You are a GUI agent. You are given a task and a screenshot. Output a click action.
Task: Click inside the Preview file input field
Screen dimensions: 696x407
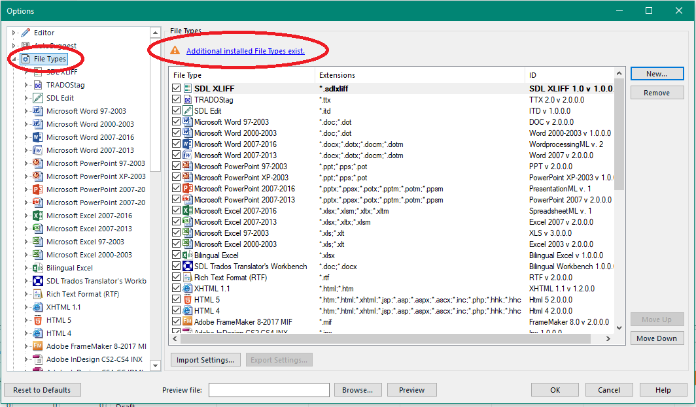click(268, 389)
